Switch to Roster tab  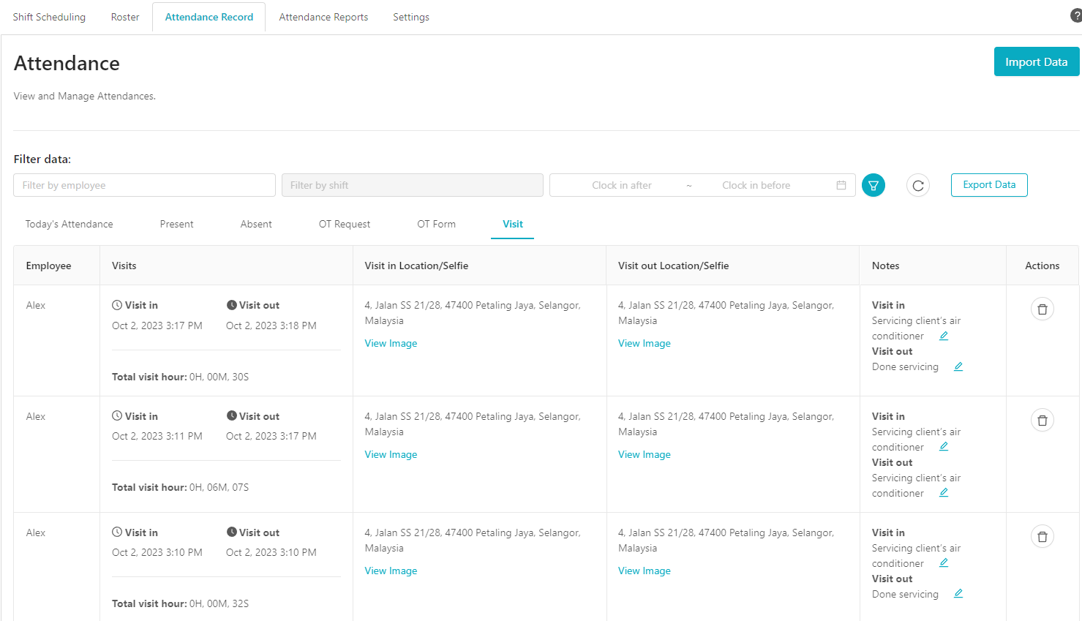125,17
